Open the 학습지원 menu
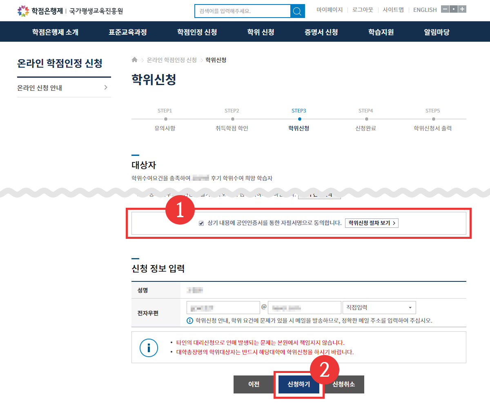Viewport: 490px width, 409px height. click(x=381, y=32)
